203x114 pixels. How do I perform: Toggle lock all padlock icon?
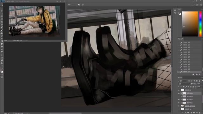pos(193,87)
